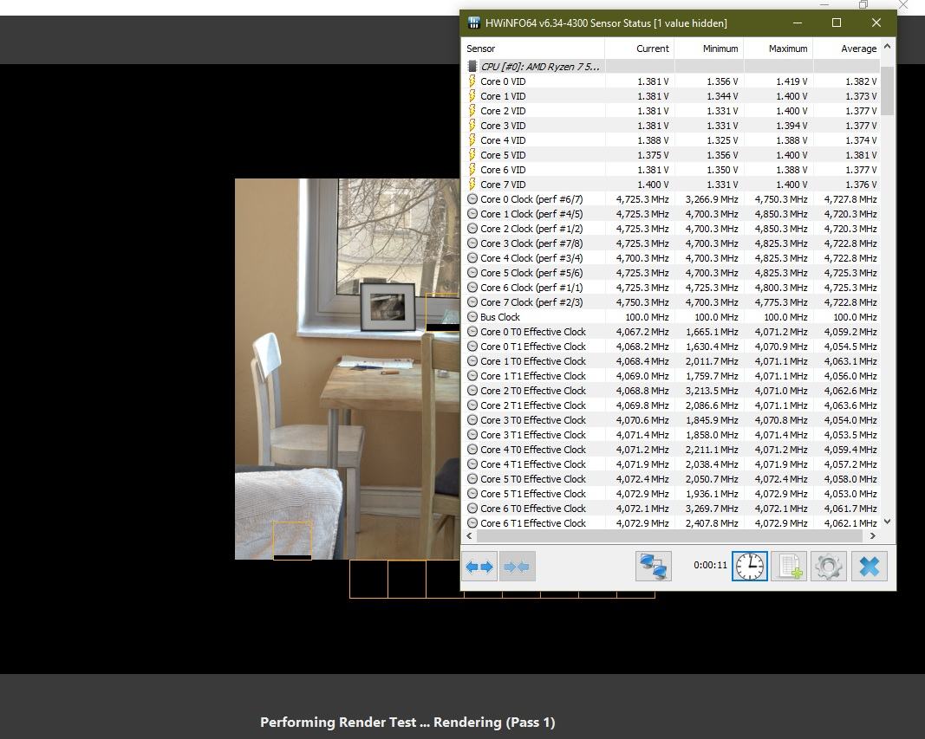Image resolution: width=925 pixels, height=739 pixels.
Task: Select Core 2 T0 Effective Clock row
Action: [671, 391]
